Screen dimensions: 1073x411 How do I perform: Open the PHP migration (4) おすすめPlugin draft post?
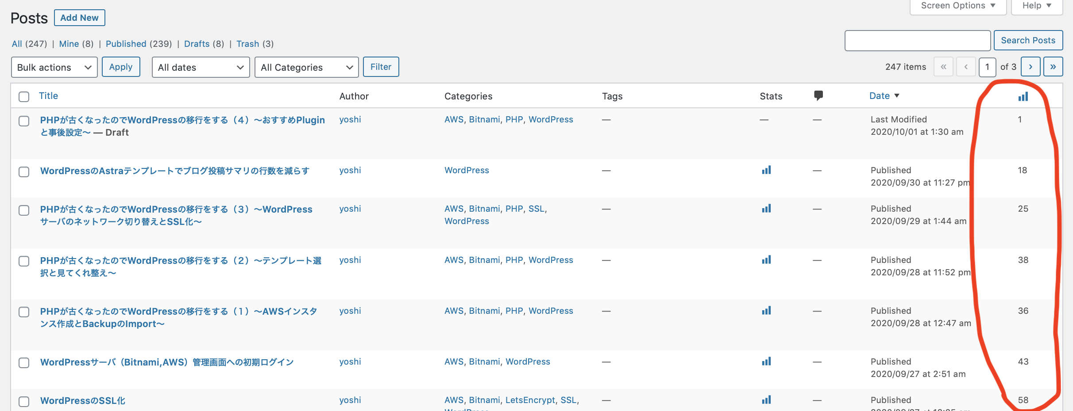click(x=182, y=126)
